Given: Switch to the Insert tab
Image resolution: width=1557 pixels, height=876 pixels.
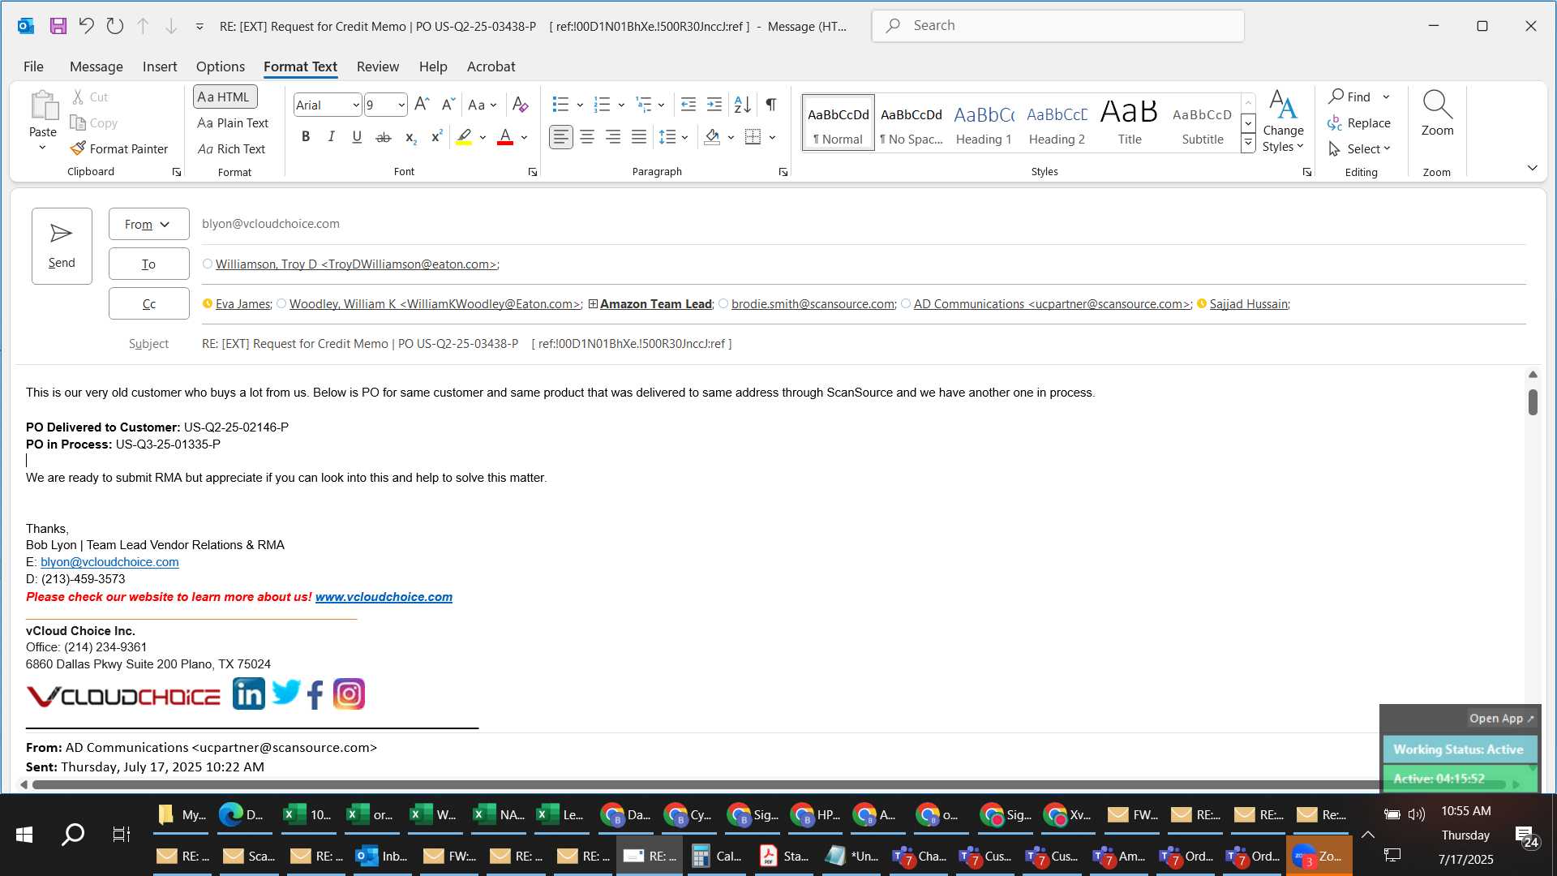Looking at the screenshot, I should click(160, 67).
